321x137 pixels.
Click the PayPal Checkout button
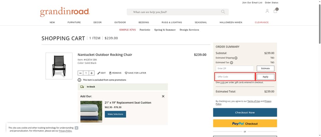coord(245,123)
